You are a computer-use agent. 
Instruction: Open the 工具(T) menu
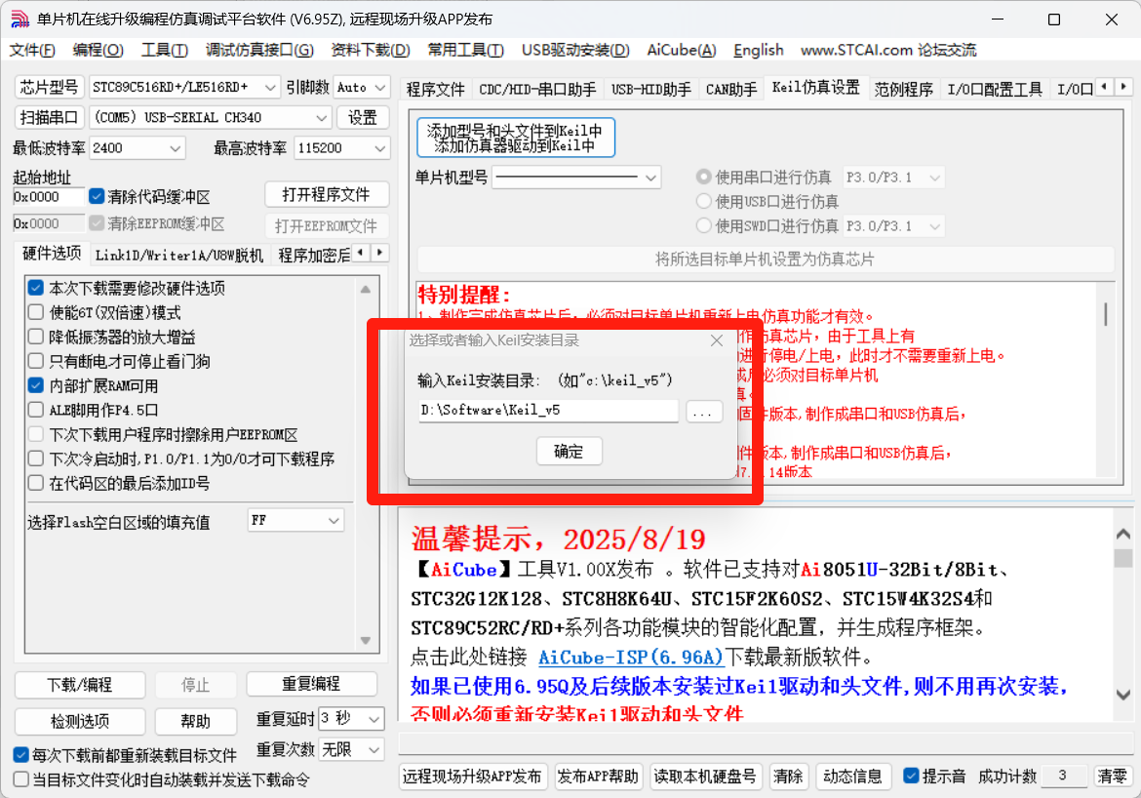pos(165,50)
